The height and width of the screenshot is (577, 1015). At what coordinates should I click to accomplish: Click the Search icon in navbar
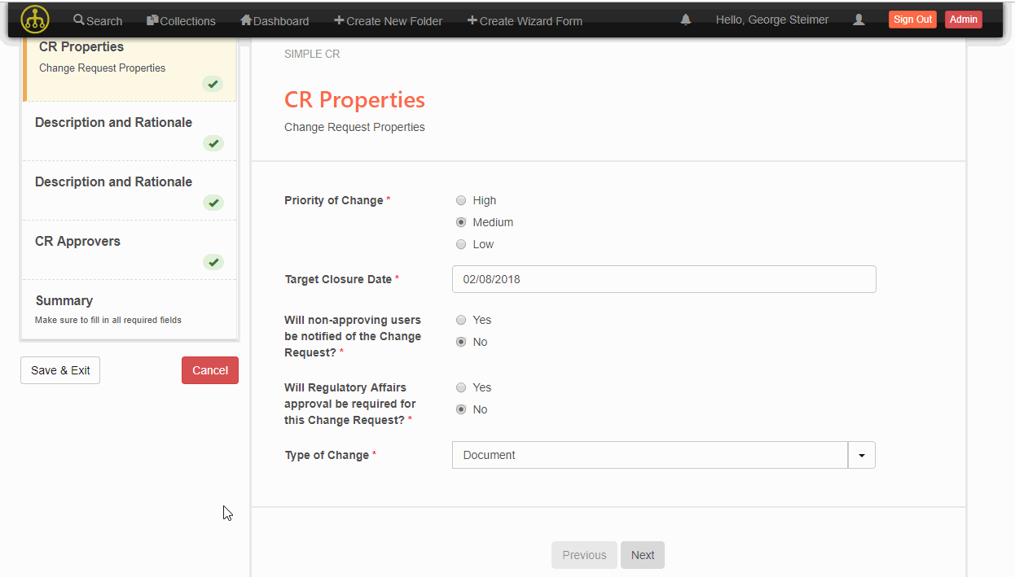coord(77,20)
